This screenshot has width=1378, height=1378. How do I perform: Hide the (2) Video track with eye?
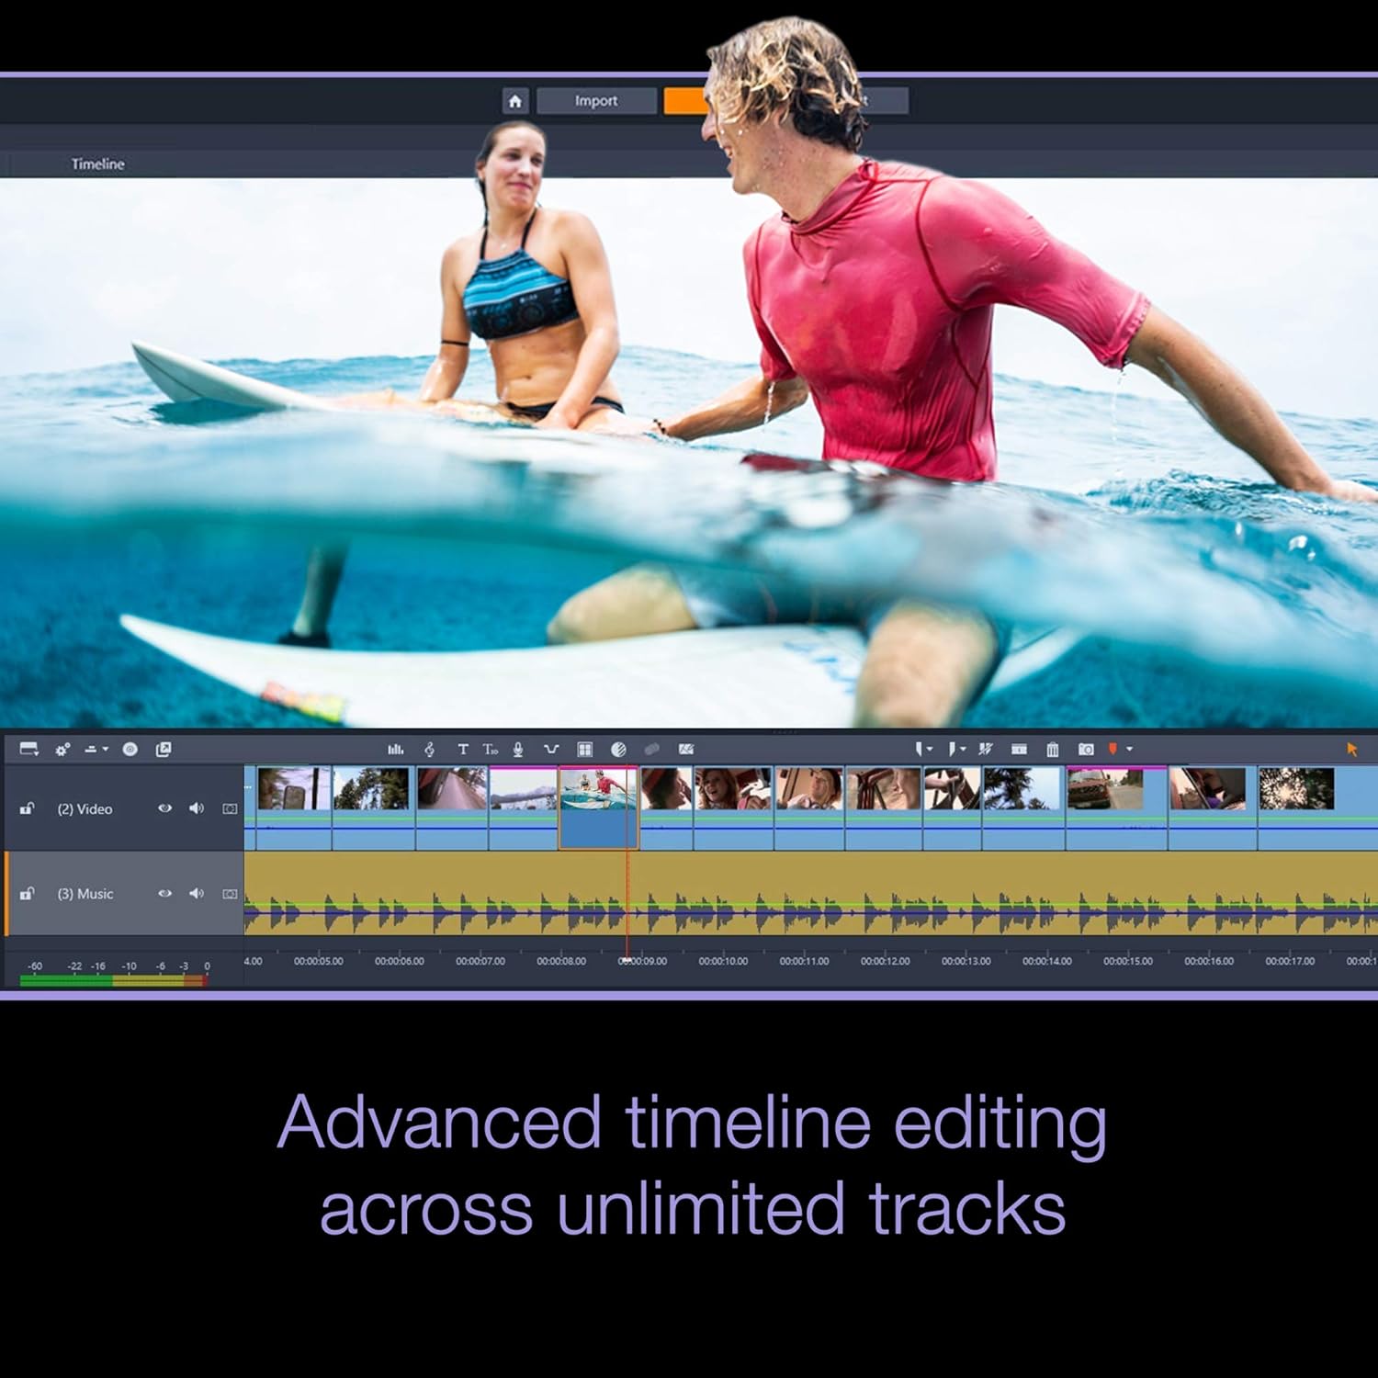(164, 808)
